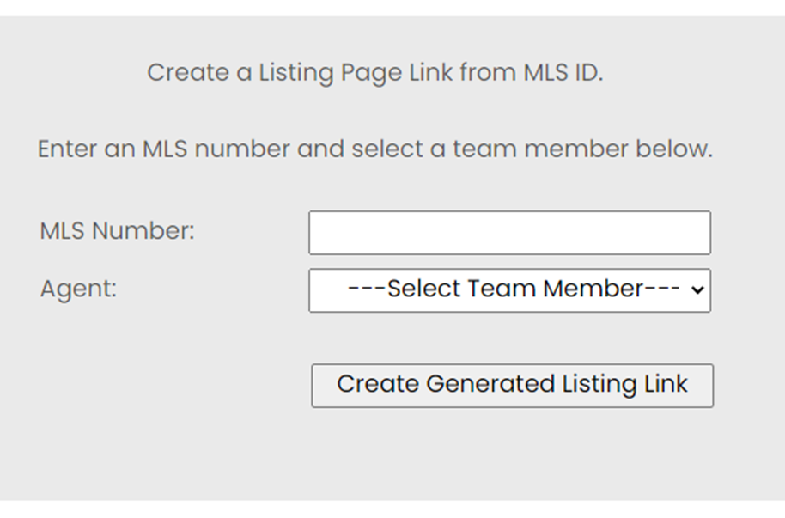
Task: Click the MLS Number text field
Action: click(509, 233)
